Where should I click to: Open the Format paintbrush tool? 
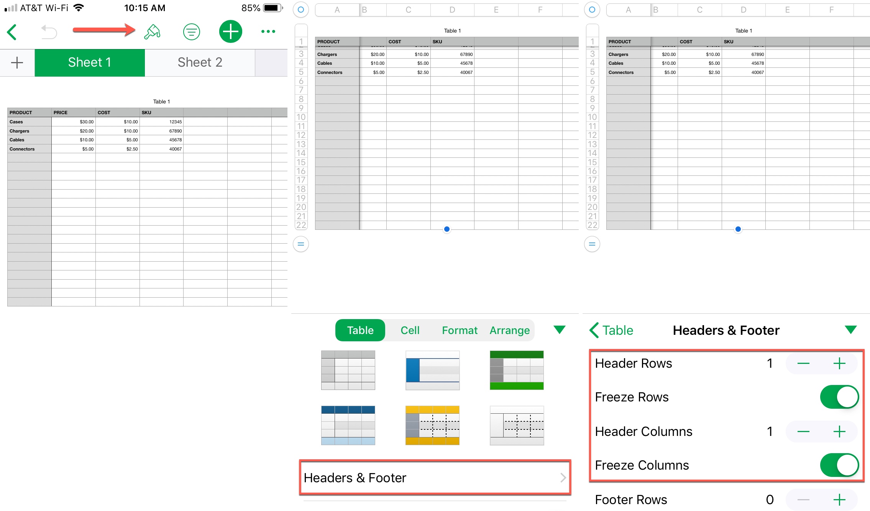(x=152, y=31)
